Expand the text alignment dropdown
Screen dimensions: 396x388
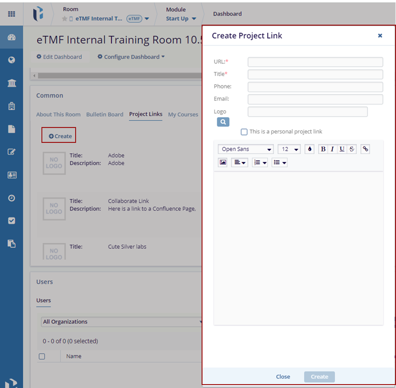(240, 162)
